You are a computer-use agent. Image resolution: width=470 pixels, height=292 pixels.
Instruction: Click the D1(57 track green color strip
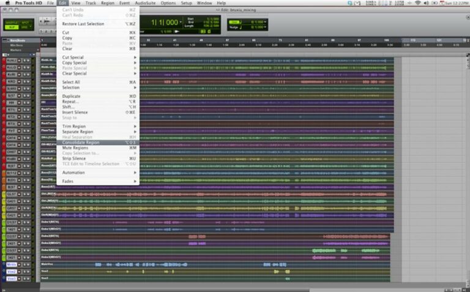(4, 222)
